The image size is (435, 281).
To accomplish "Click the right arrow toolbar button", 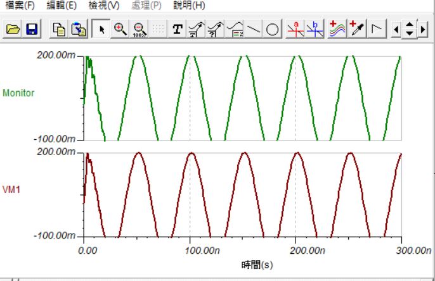I will 422,29.
